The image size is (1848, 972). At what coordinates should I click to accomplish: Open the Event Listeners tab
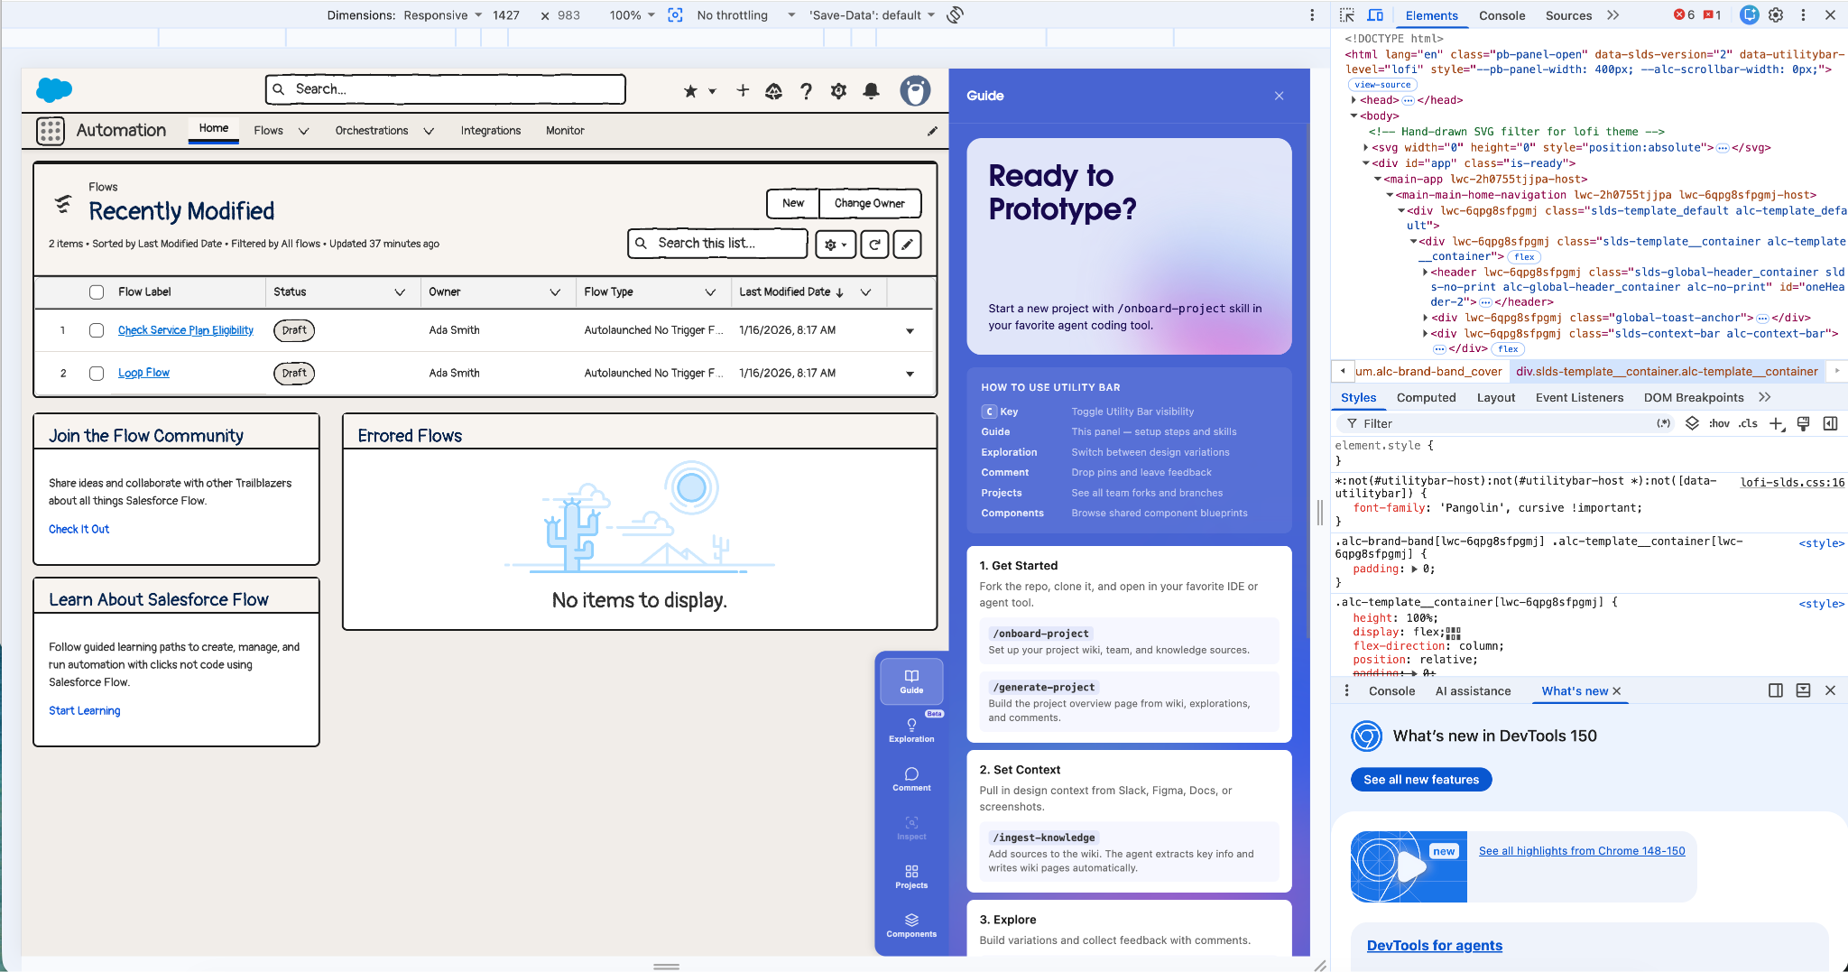point(1579,398)
